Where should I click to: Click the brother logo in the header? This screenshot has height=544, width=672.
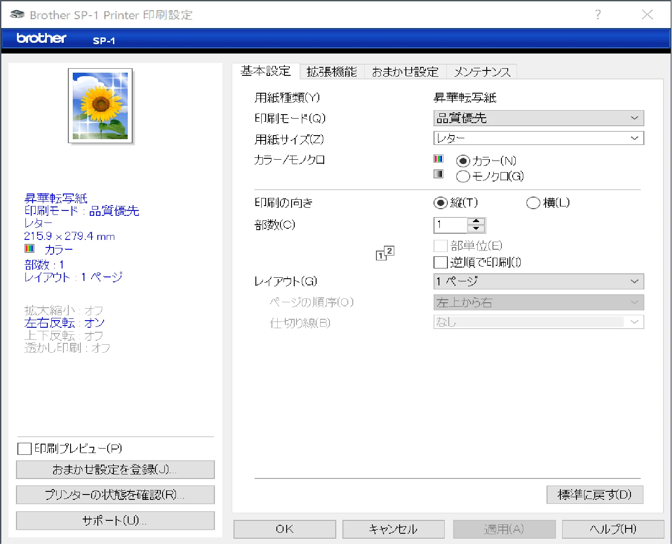[x=42, y=38]
